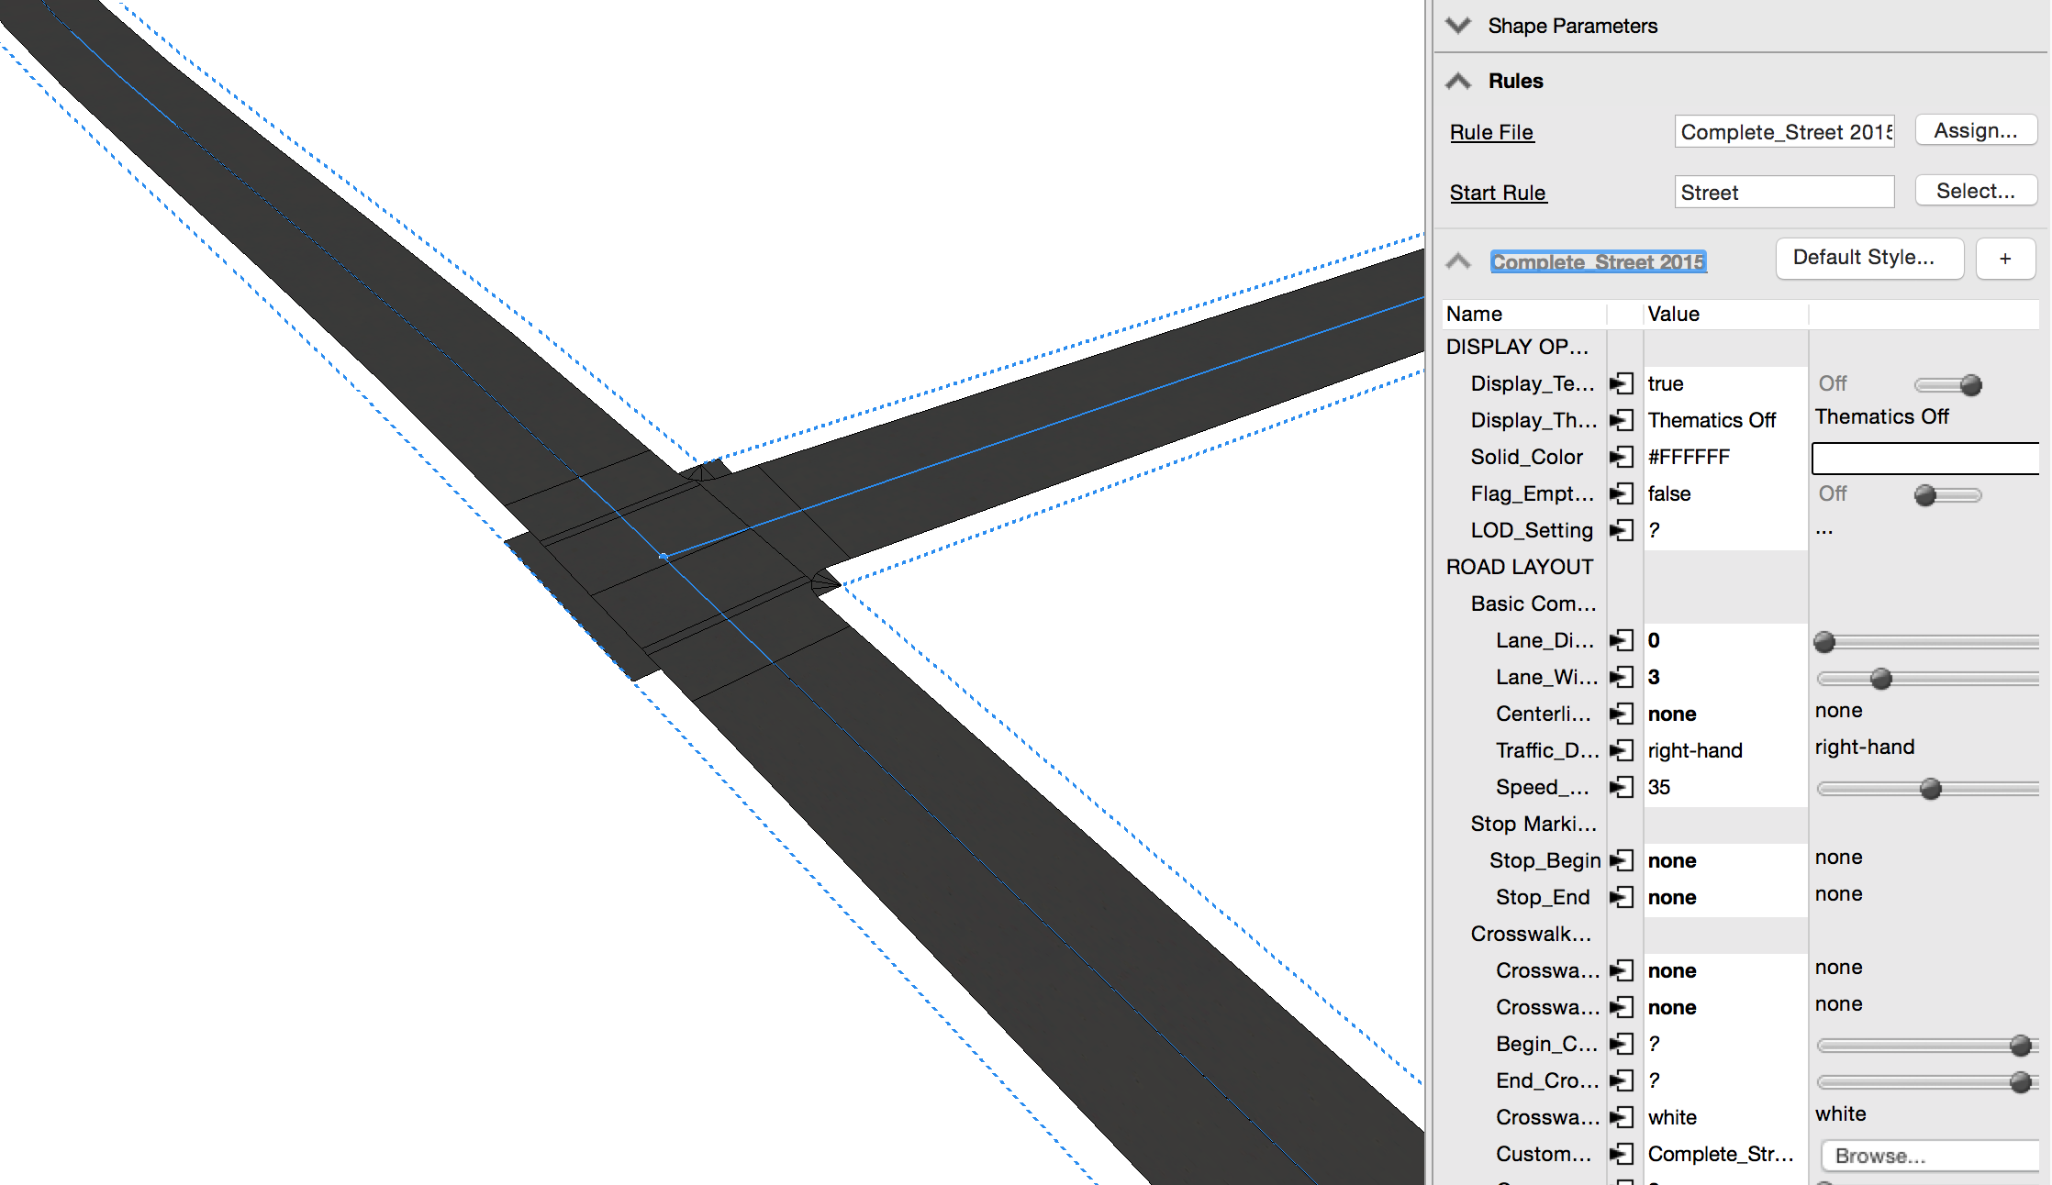Toggle the Display_Te on/off switch
The image size is (2052, 1185).
(1947, 384)
